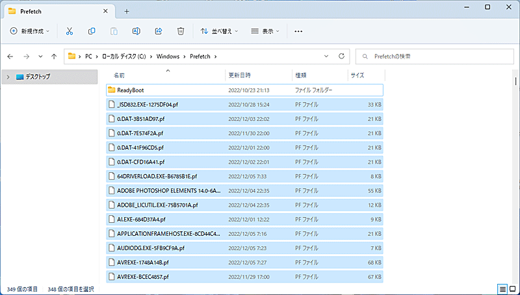The width and height of the screenshot is (520, 295).
Task: Open the three-dot more options menu
Action: (x=298, y=31)
